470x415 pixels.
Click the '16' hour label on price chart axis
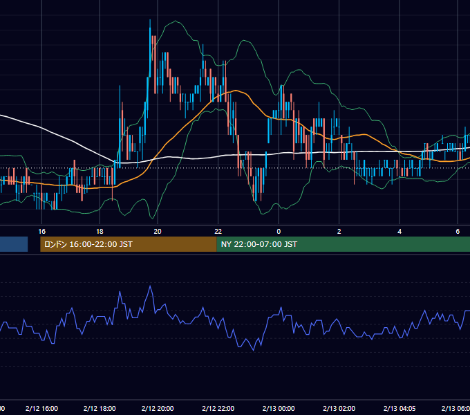coord(41,232)
